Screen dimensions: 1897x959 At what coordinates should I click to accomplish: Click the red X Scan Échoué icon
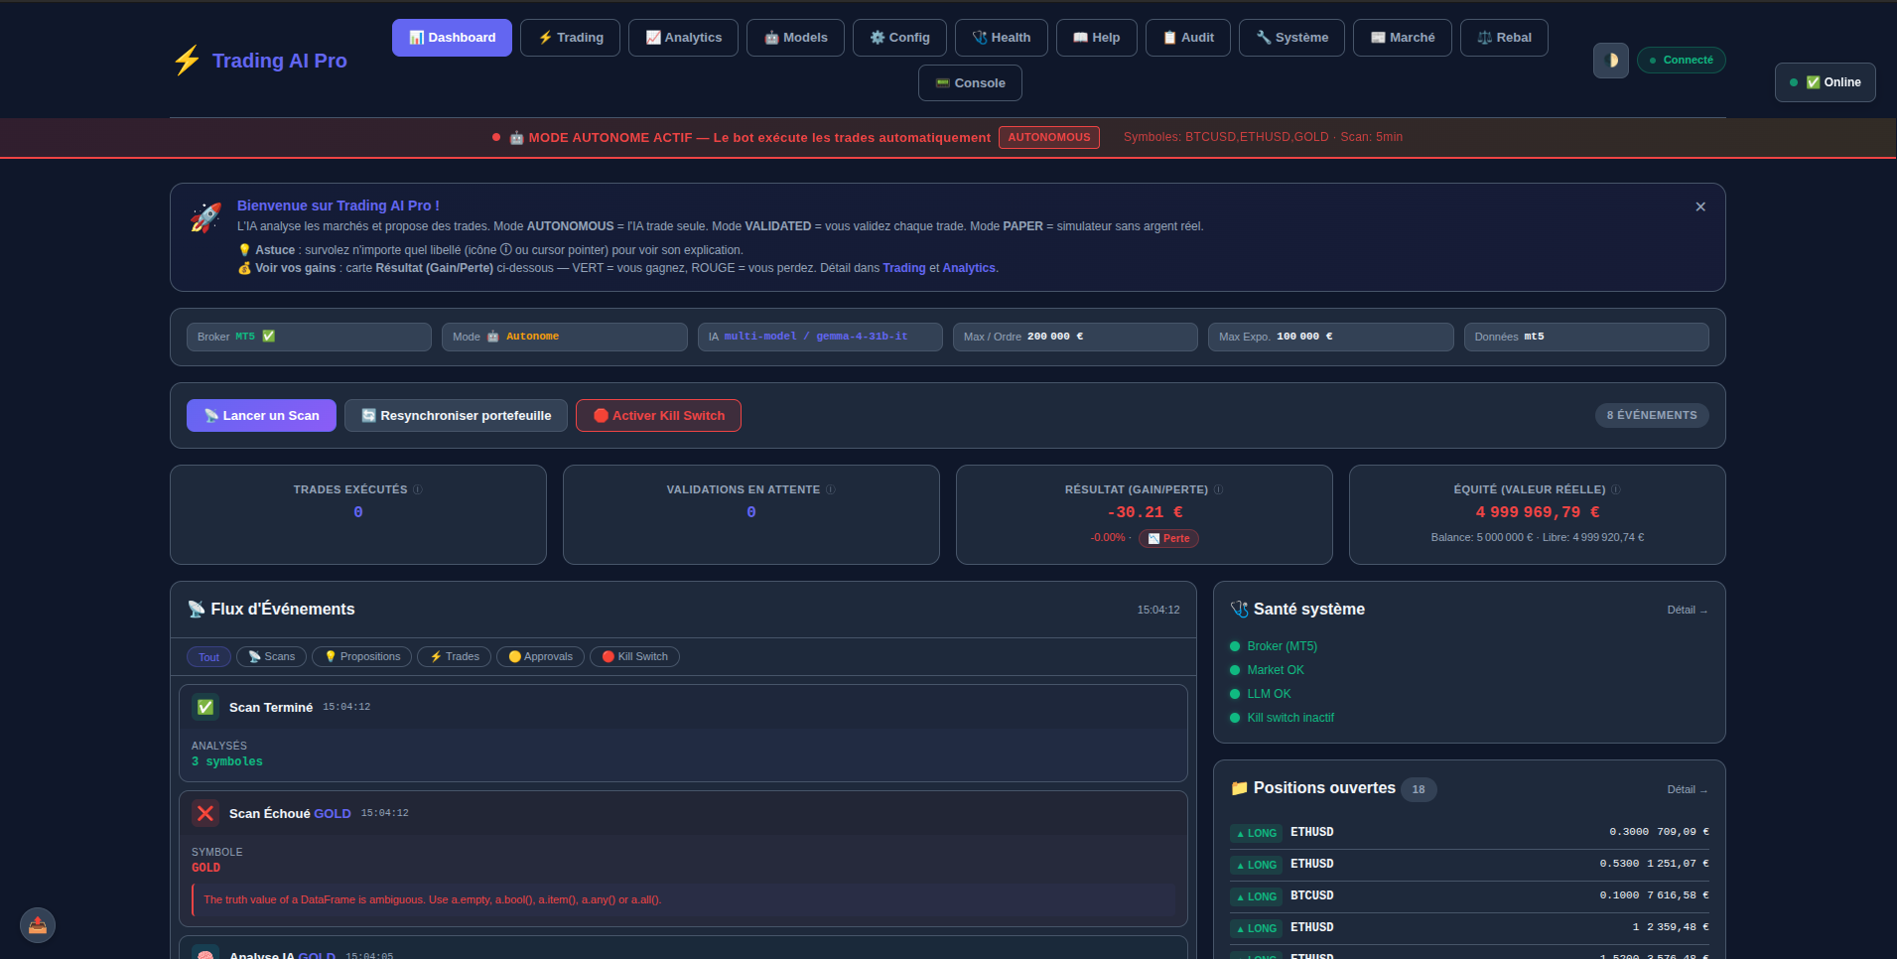(x=205, y=813)
